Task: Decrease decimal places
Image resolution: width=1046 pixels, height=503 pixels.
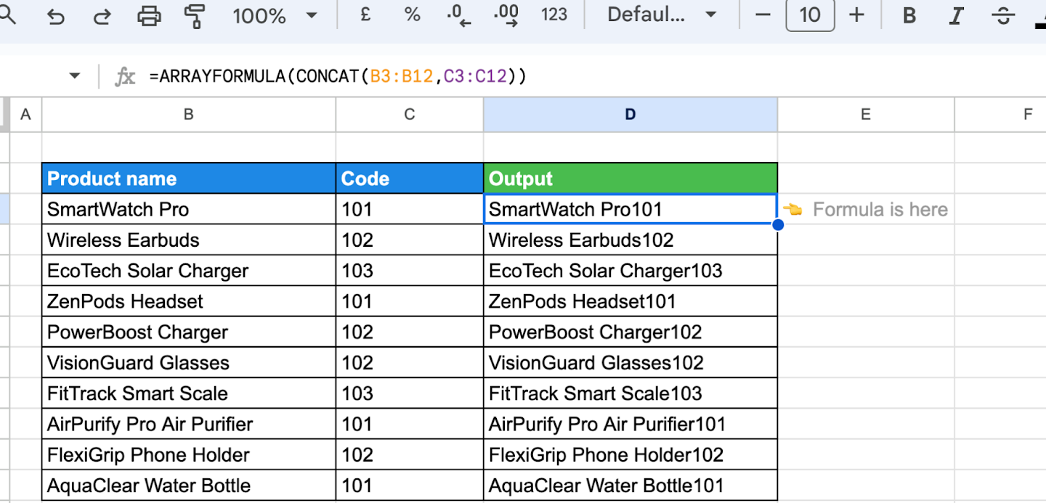Action: click(458, 15)
